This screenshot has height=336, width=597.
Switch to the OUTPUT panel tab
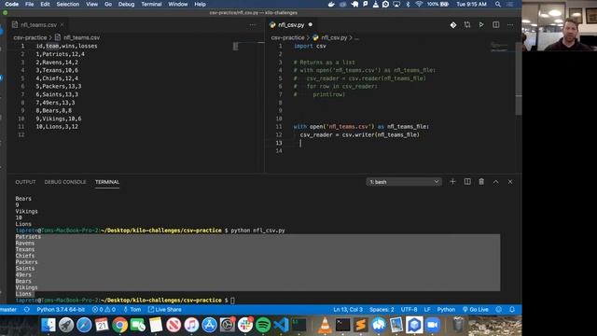coord(25,182)
